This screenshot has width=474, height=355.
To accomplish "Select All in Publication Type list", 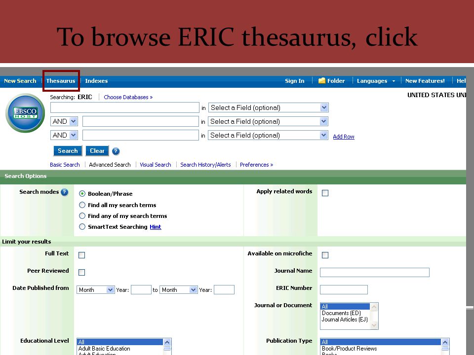I will pyautogui.click(x=380, y=342).
